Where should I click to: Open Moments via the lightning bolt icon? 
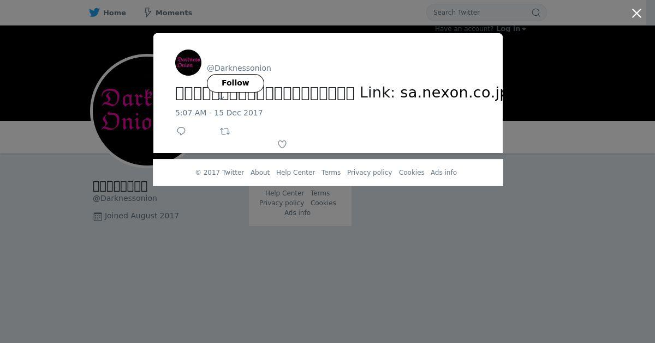[147, 13]
